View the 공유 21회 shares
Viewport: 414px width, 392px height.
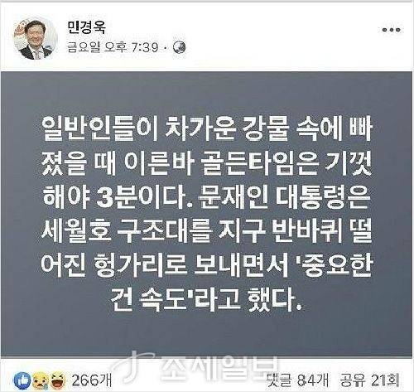click(369, 380)
